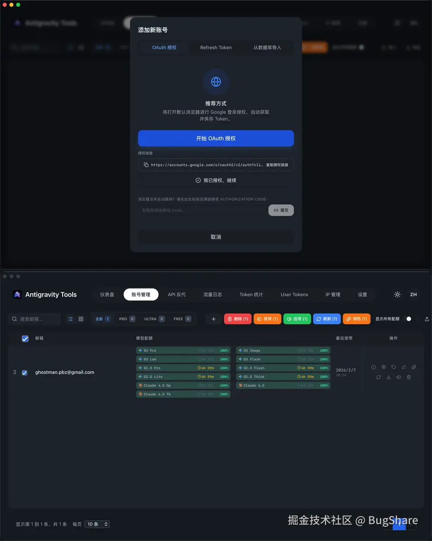Filter accounts by 全部
Image resolution: width=432 pixels, height=541 pixels.
(x=103, y=319)
